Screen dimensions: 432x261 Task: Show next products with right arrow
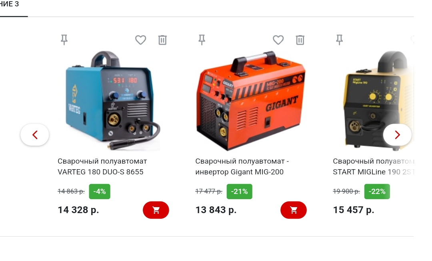tap(397, 135)
